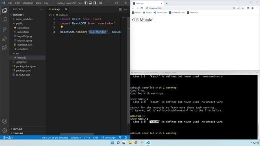Open the Accounts menu in VS Code
The image size is (260, 146).
(x=4, y=121)
